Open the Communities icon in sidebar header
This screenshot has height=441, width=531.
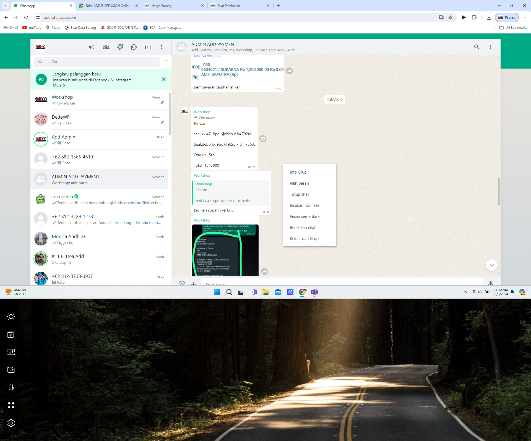(x=106, y=47)
